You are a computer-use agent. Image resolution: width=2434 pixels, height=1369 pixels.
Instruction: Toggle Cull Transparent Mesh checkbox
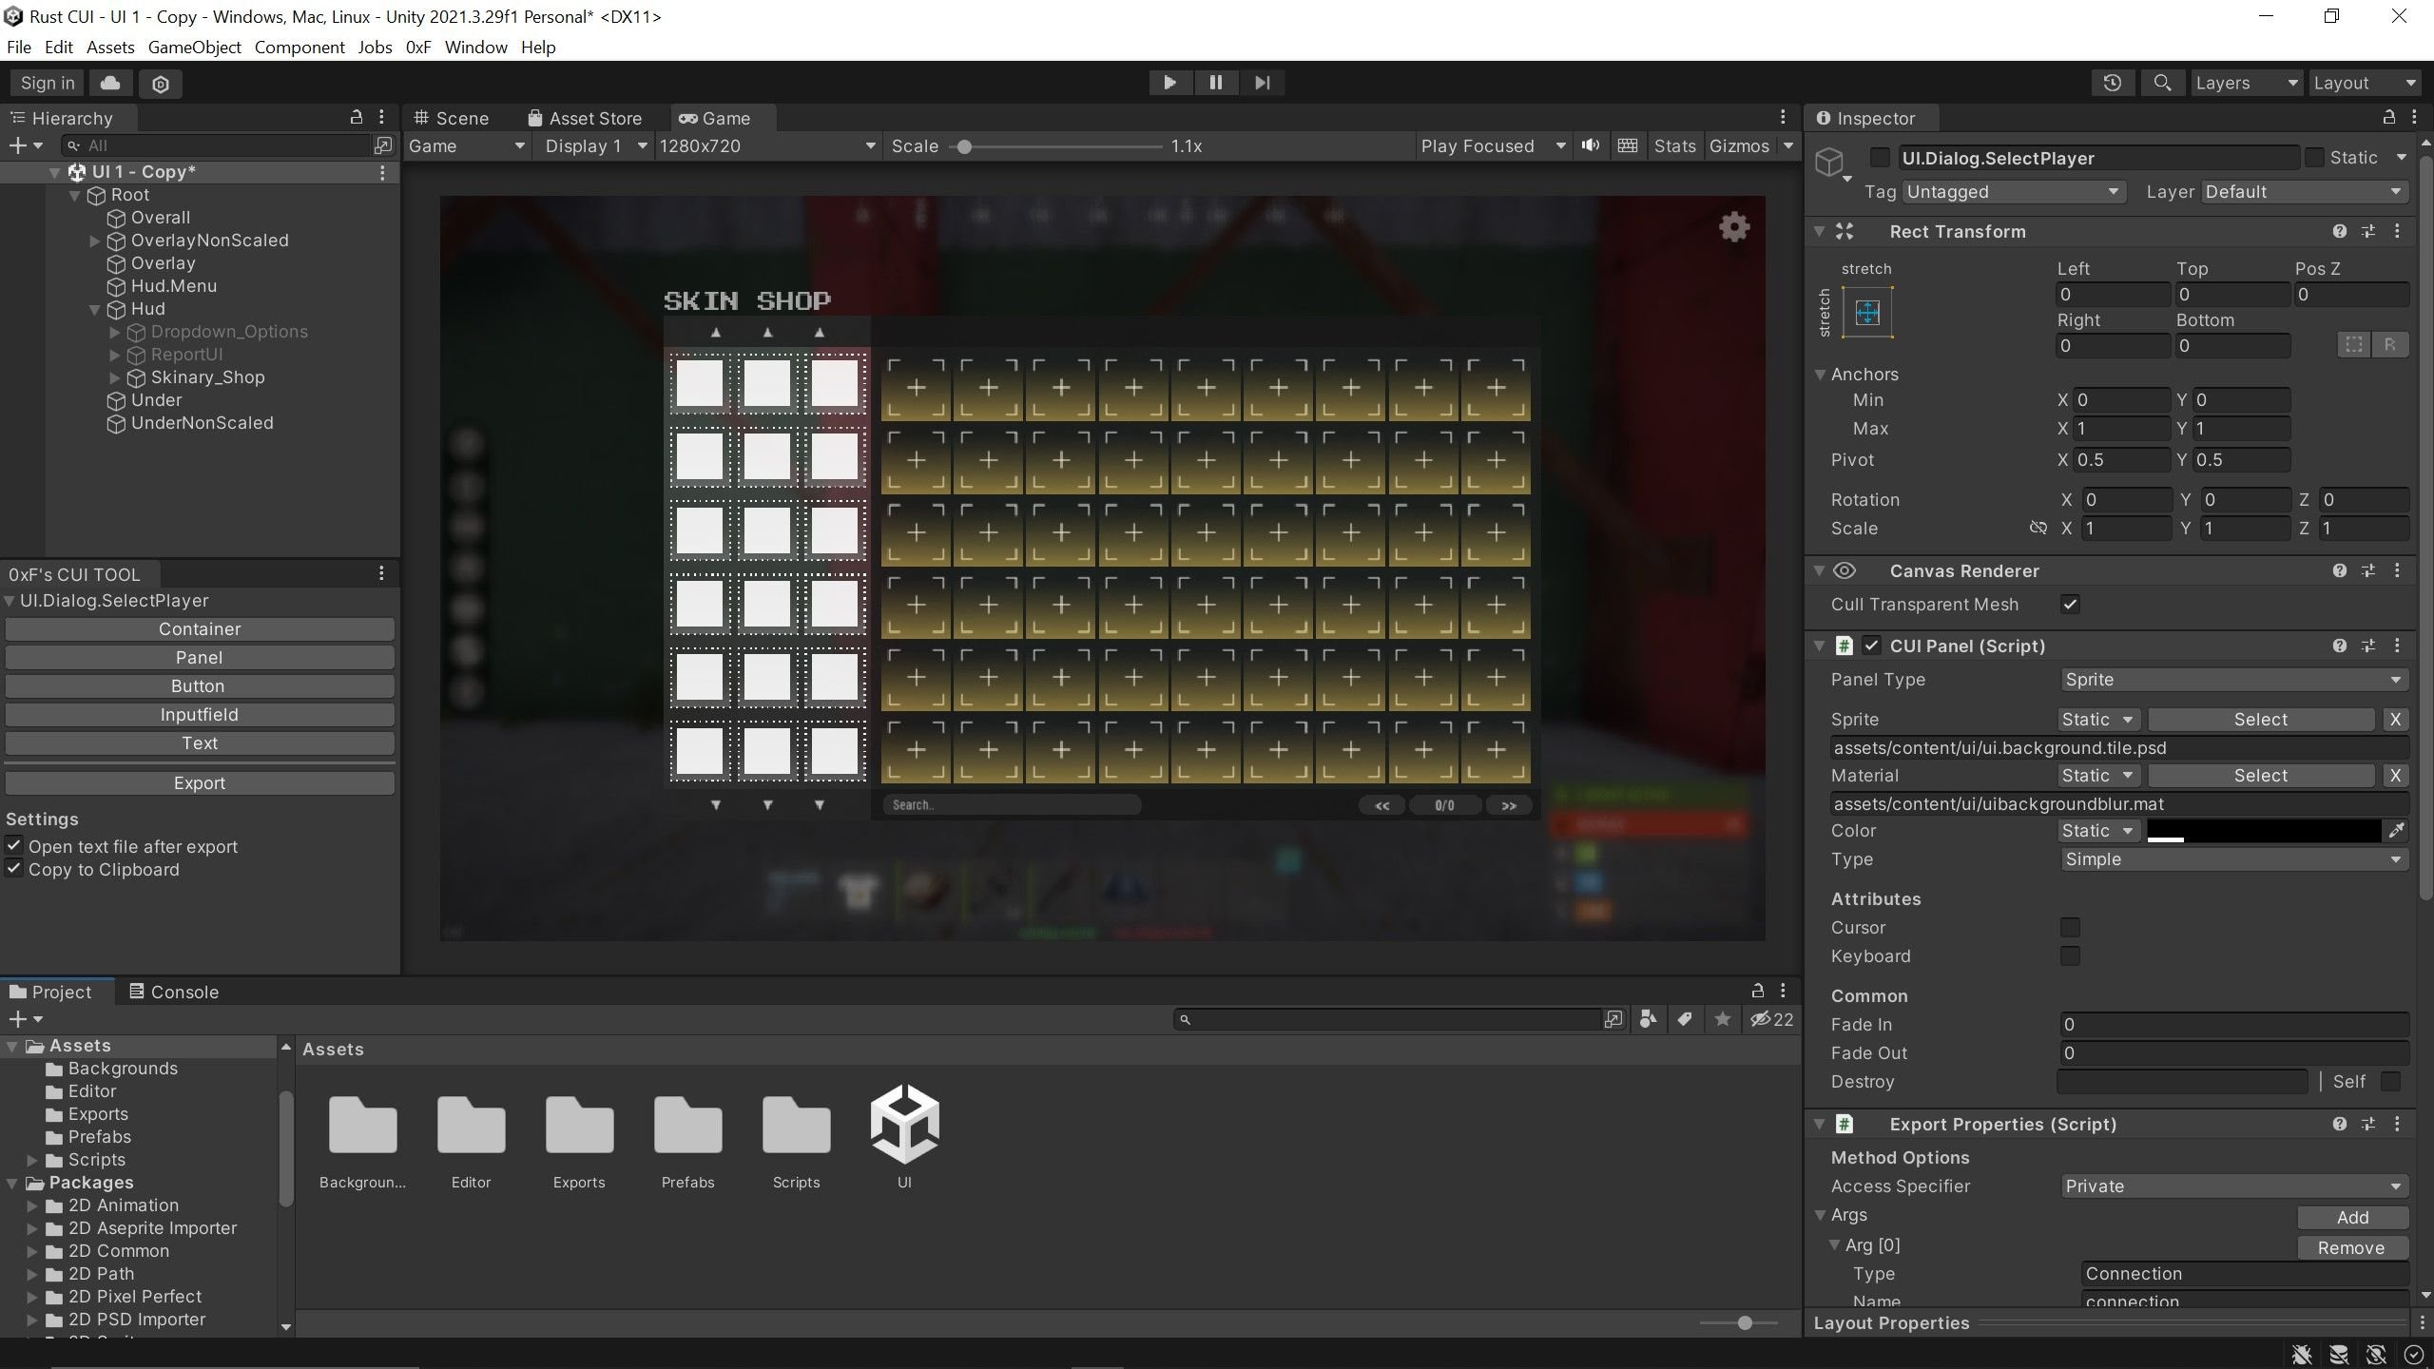(2070, 605)
